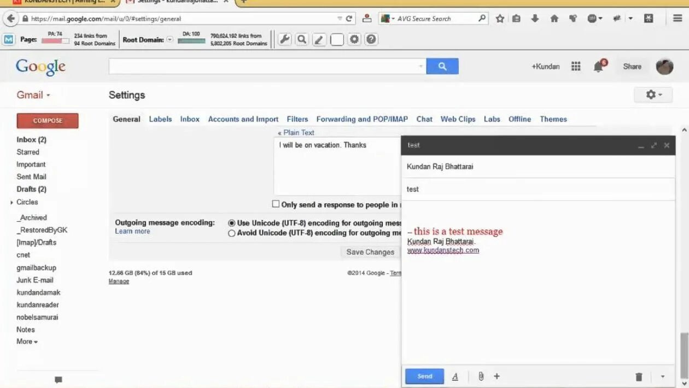
Task: Click the blue Google search button
Action: (442, 66)
